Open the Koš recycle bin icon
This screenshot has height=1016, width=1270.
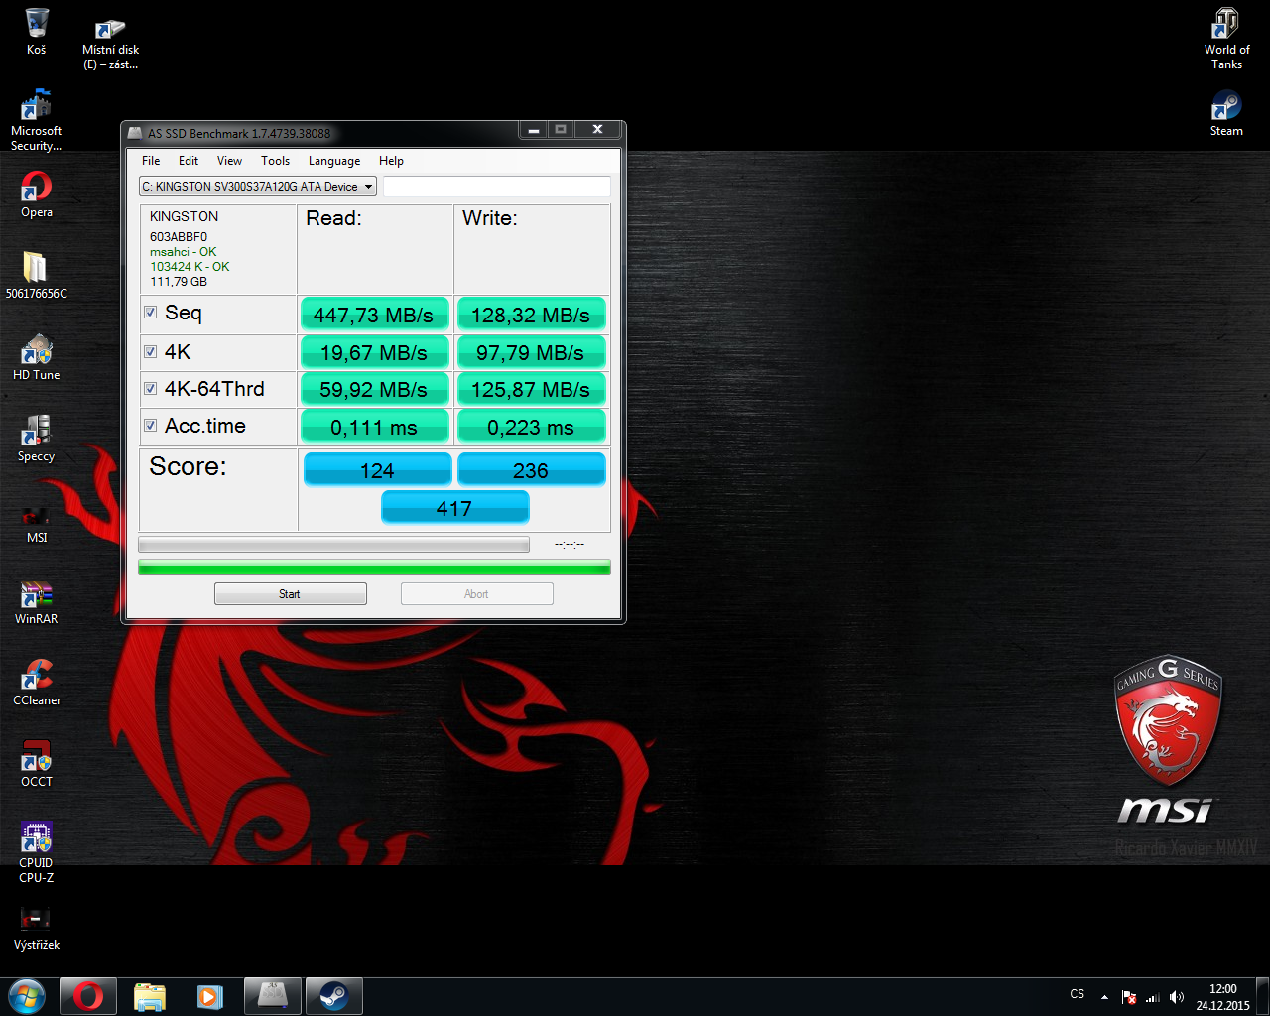(37, 31)
